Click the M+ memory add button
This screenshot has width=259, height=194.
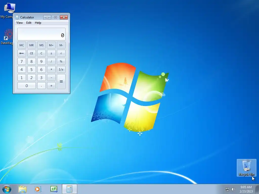(x=51, y=45)
